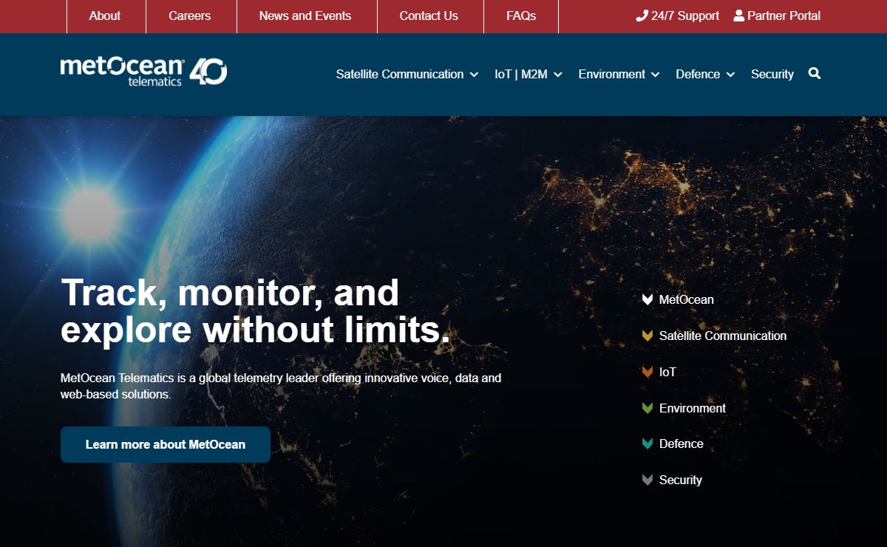
Task: Click Learn more about MetOcean button
Action: 166,444
